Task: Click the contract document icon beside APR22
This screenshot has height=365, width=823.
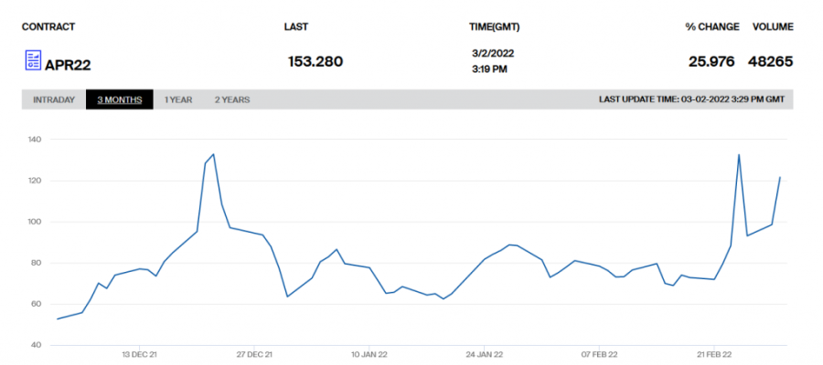Action: point(32,62)
